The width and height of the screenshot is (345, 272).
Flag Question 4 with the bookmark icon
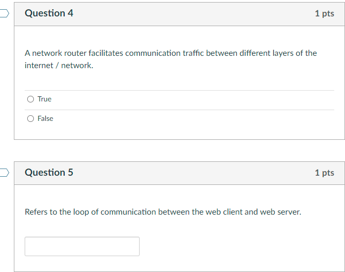point(5,13)
